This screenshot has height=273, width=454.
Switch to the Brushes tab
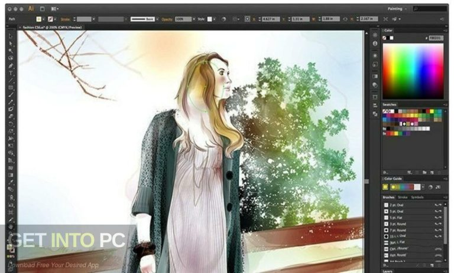[388, 198]
